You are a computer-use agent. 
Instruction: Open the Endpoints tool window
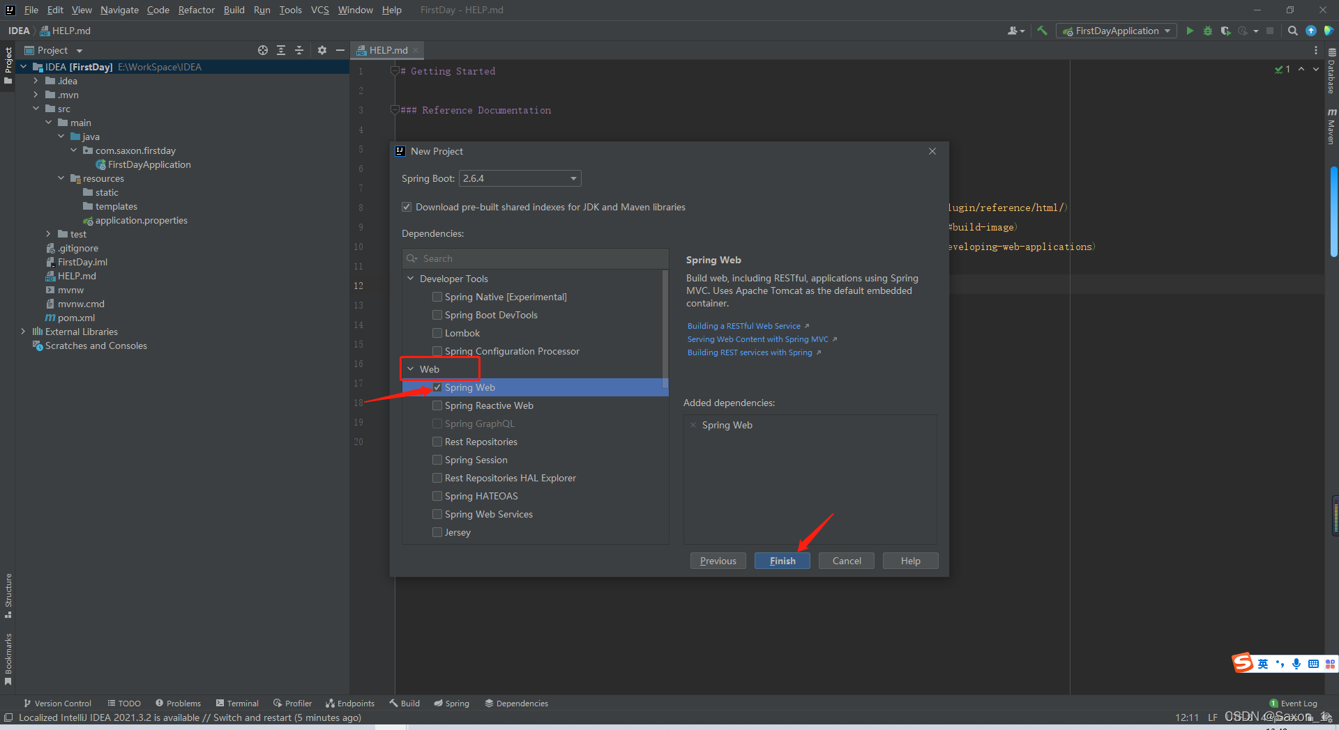[x=350, y=704]
